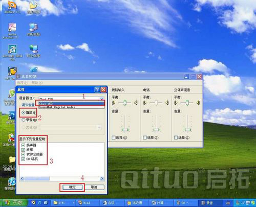
Task: Click left speaker icon of 线路输入 balance
Action: [113, 103]
